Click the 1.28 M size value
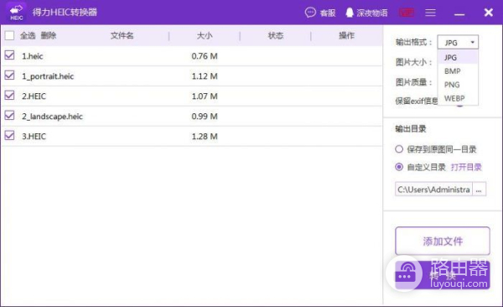This screenshot has width=503, height=307. tap(205, 136)
